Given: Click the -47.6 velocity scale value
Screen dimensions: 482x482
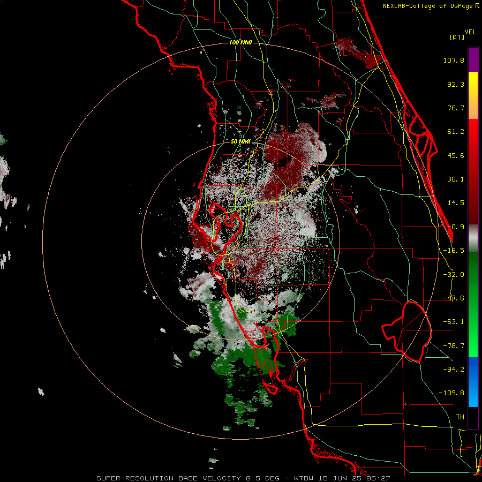Looking at the screenshot, I should (x=454, y=298).
